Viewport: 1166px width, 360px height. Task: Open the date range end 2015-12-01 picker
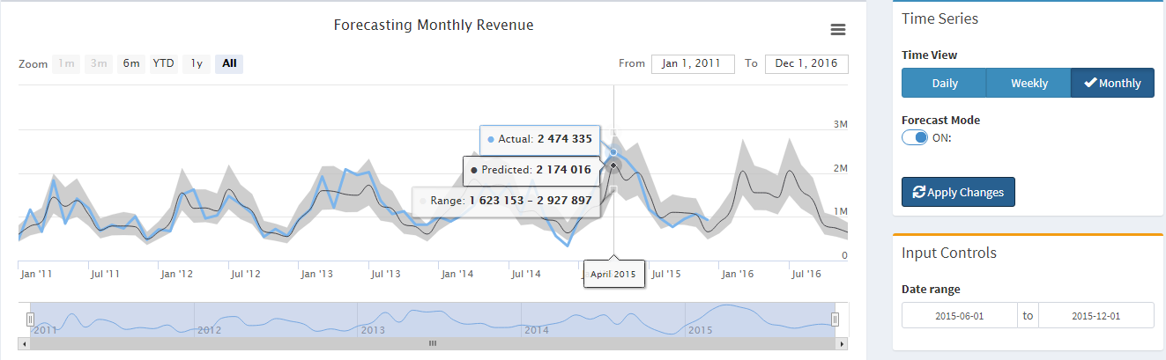[1095, 315]
